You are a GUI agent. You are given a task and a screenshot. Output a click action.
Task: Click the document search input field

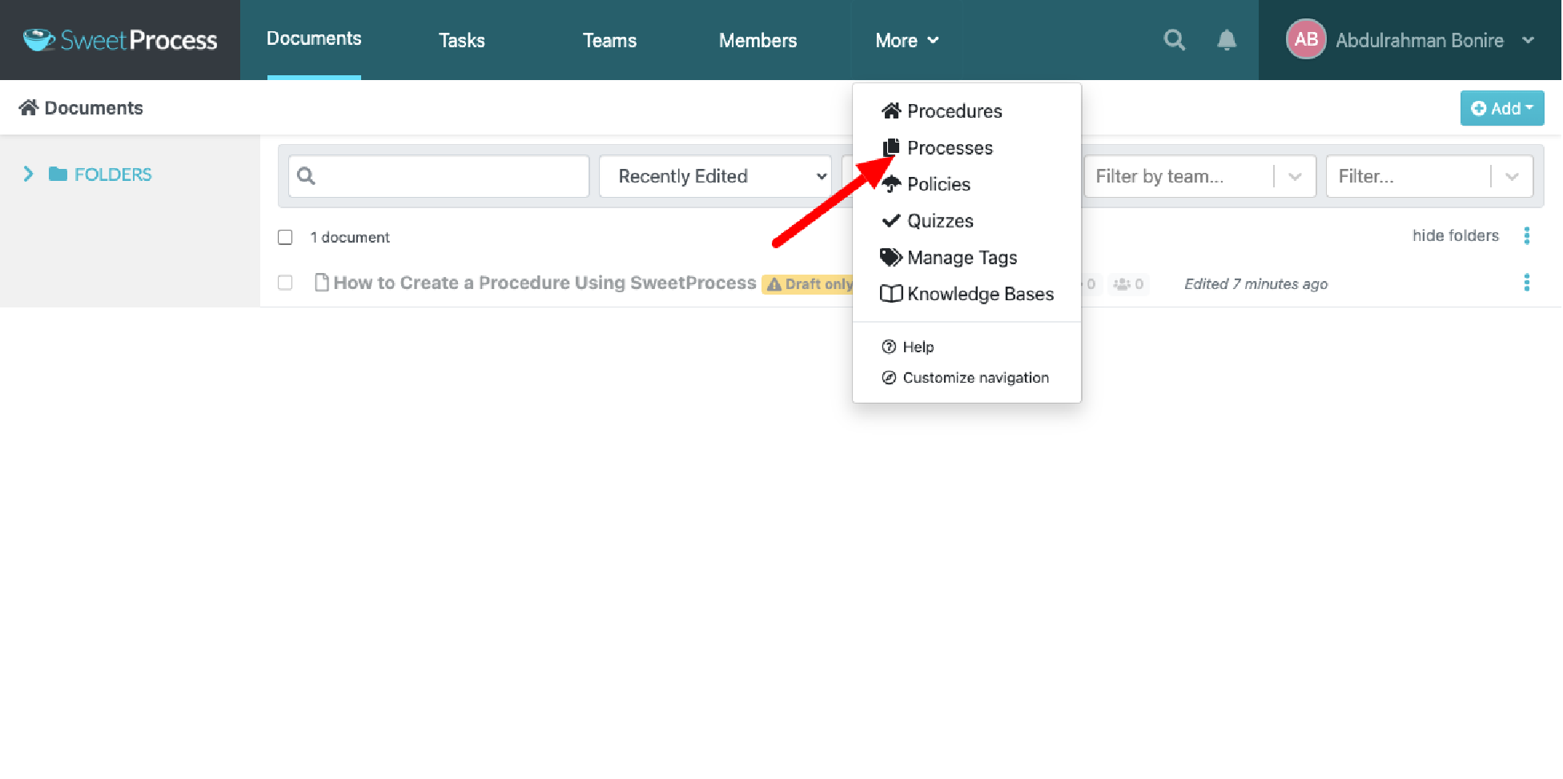tap(439, 176)
